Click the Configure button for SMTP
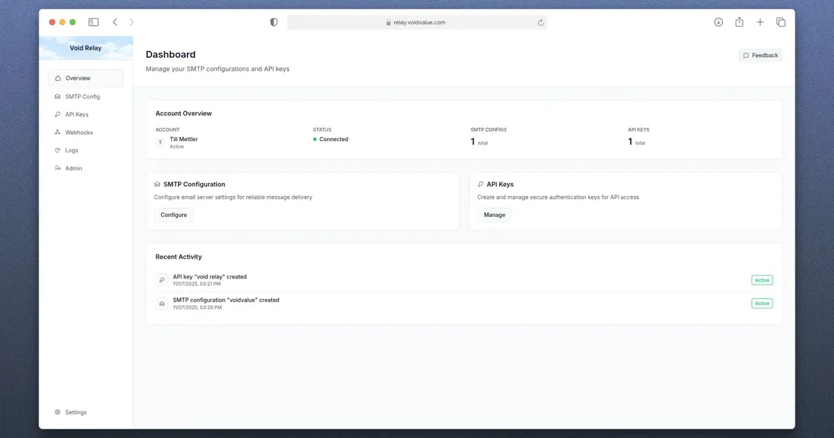The image size is (834, 438). (174, 215)
